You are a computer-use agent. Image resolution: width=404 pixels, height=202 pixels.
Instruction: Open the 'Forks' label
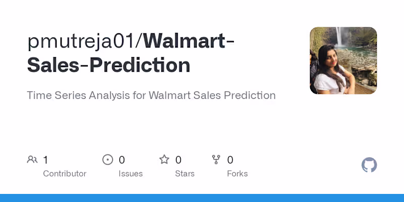click(x=237, y=174)
